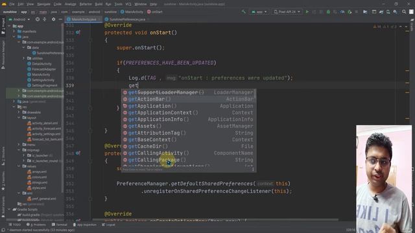Viewport: 415px width, 233px height.
Task: Select getCacheDir() completion suggestion
Action: [189, 146]
